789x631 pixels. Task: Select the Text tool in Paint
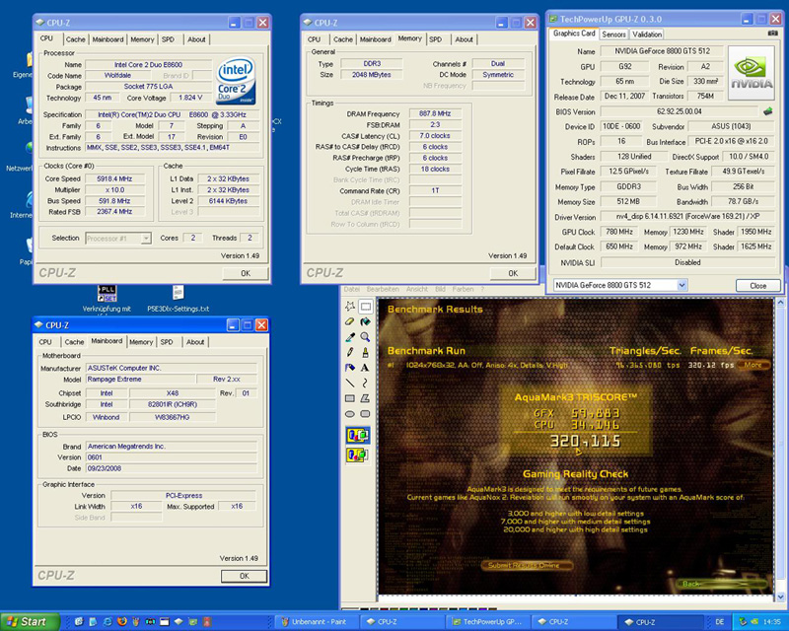[365, 368]
